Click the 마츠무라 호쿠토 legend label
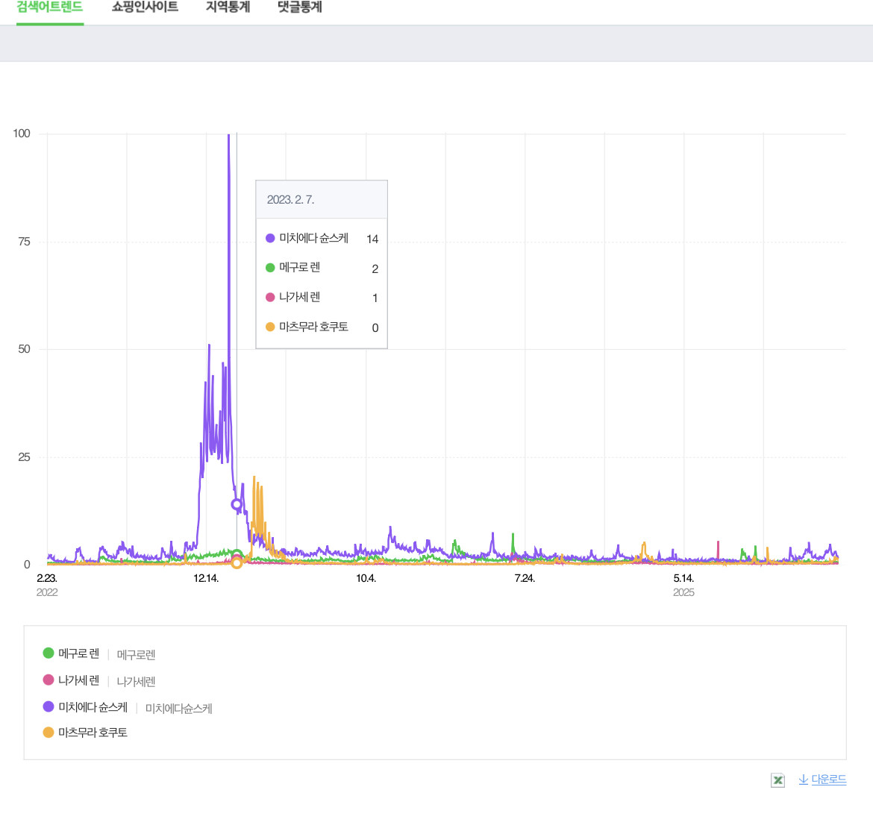873x825 pixels. (93, 733)
